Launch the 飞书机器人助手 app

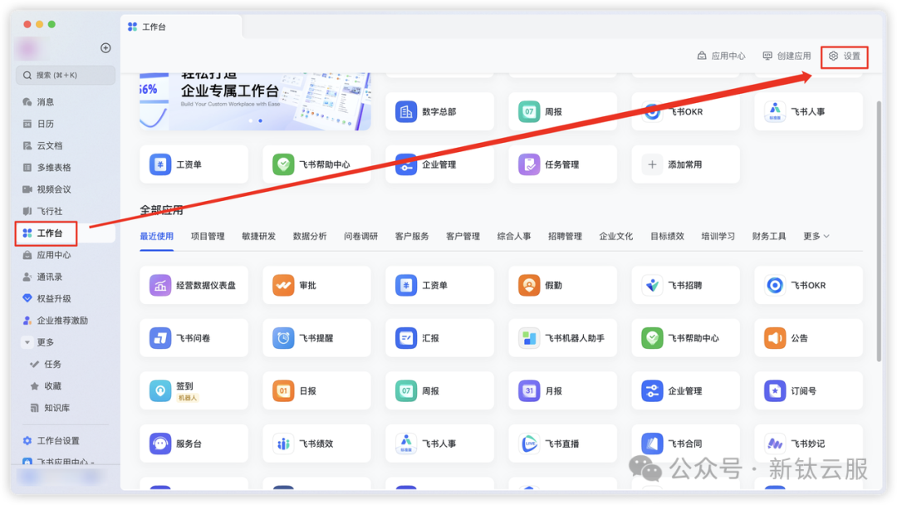click(x=562, y=338)
